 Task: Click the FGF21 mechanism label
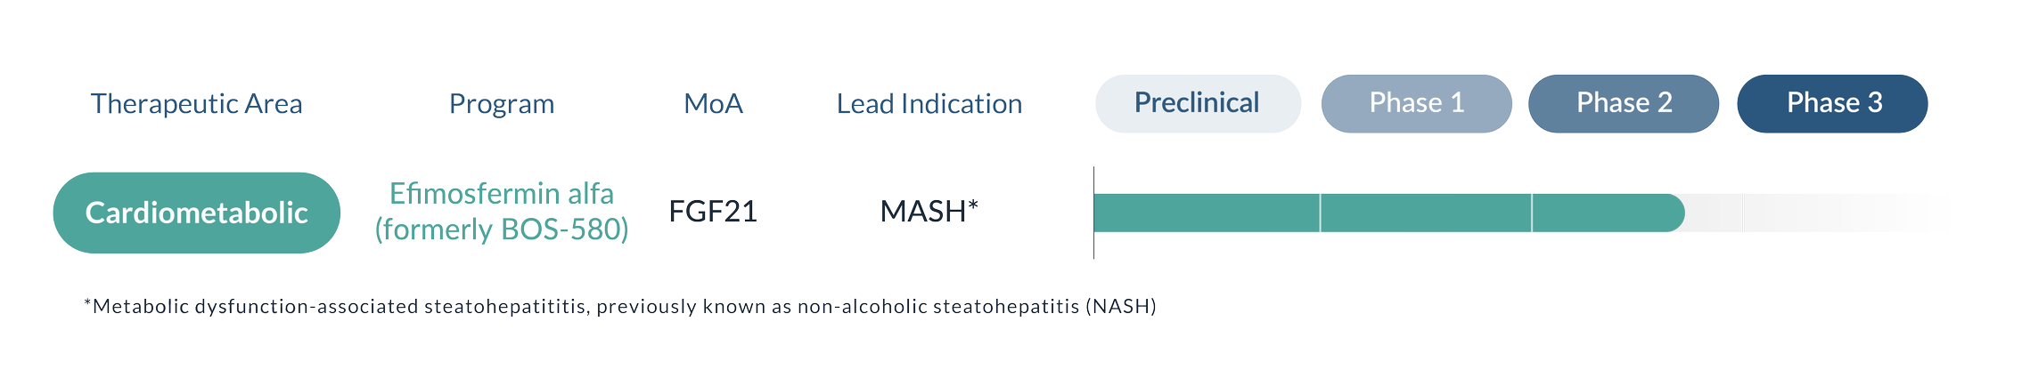(713, 212)
